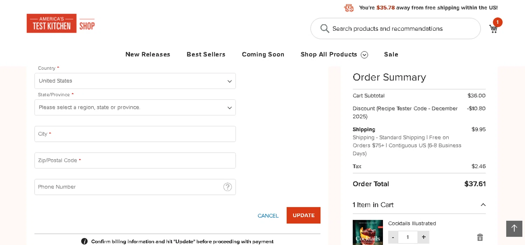Click the Order Total amount $37.61
The height and width of the screenshot is (245, 525).
click(x=475, y=184)
